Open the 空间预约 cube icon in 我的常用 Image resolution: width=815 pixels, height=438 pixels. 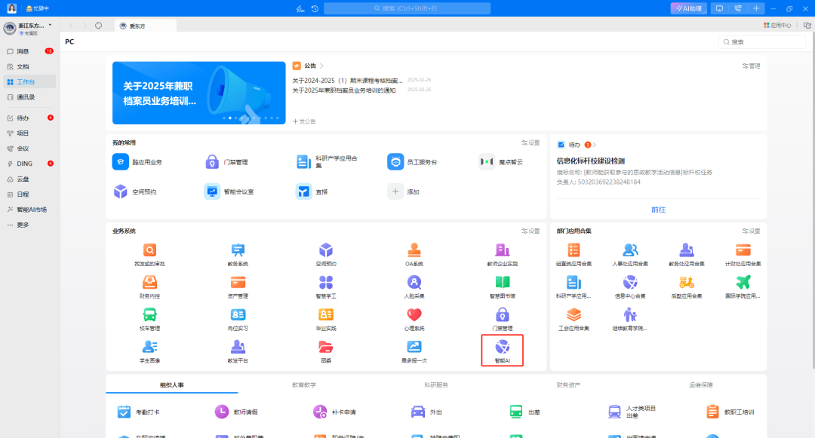tap(121, 191)
